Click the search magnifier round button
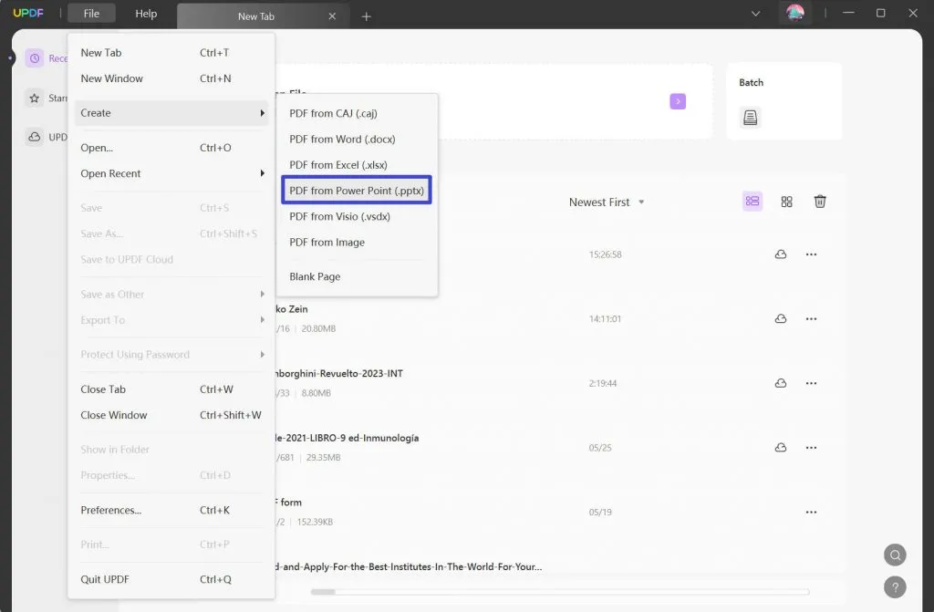This screenshot has height=612, width=934. tap(895, 555)
